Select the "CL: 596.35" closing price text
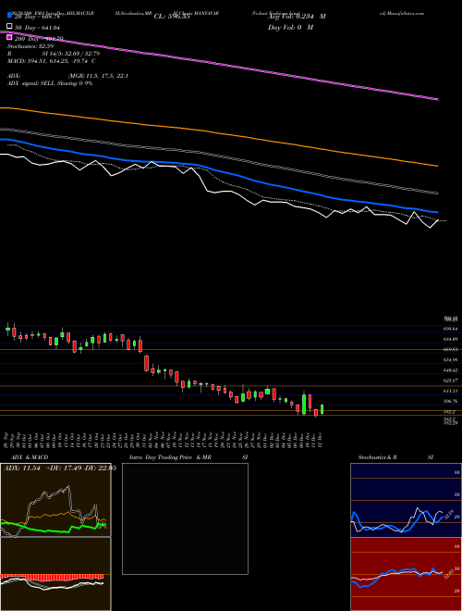The image size is (462, 611). coord(172,17)
